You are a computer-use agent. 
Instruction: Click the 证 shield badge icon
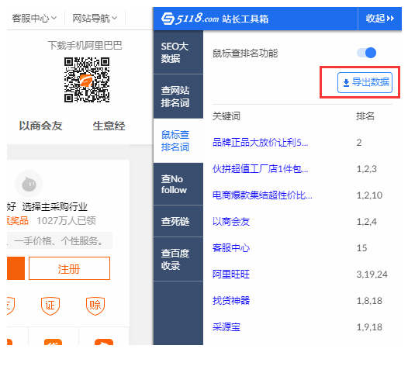[x=50, y=306]
